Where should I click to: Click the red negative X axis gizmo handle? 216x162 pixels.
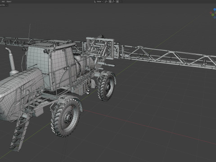[211, 13]
